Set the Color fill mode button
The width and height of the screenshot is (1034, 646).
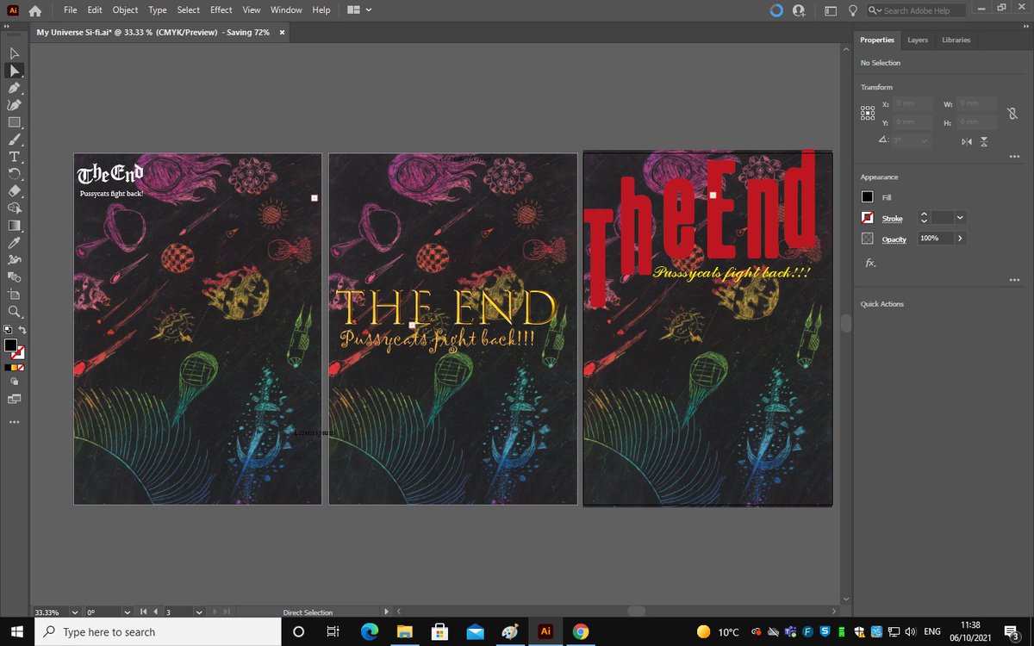pyautogui.click(x=7, y=367)
